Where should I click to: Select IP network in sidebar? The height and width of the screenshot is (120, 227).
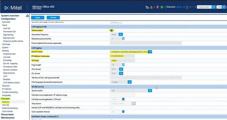pyautogui.click(x=7, y=89)
